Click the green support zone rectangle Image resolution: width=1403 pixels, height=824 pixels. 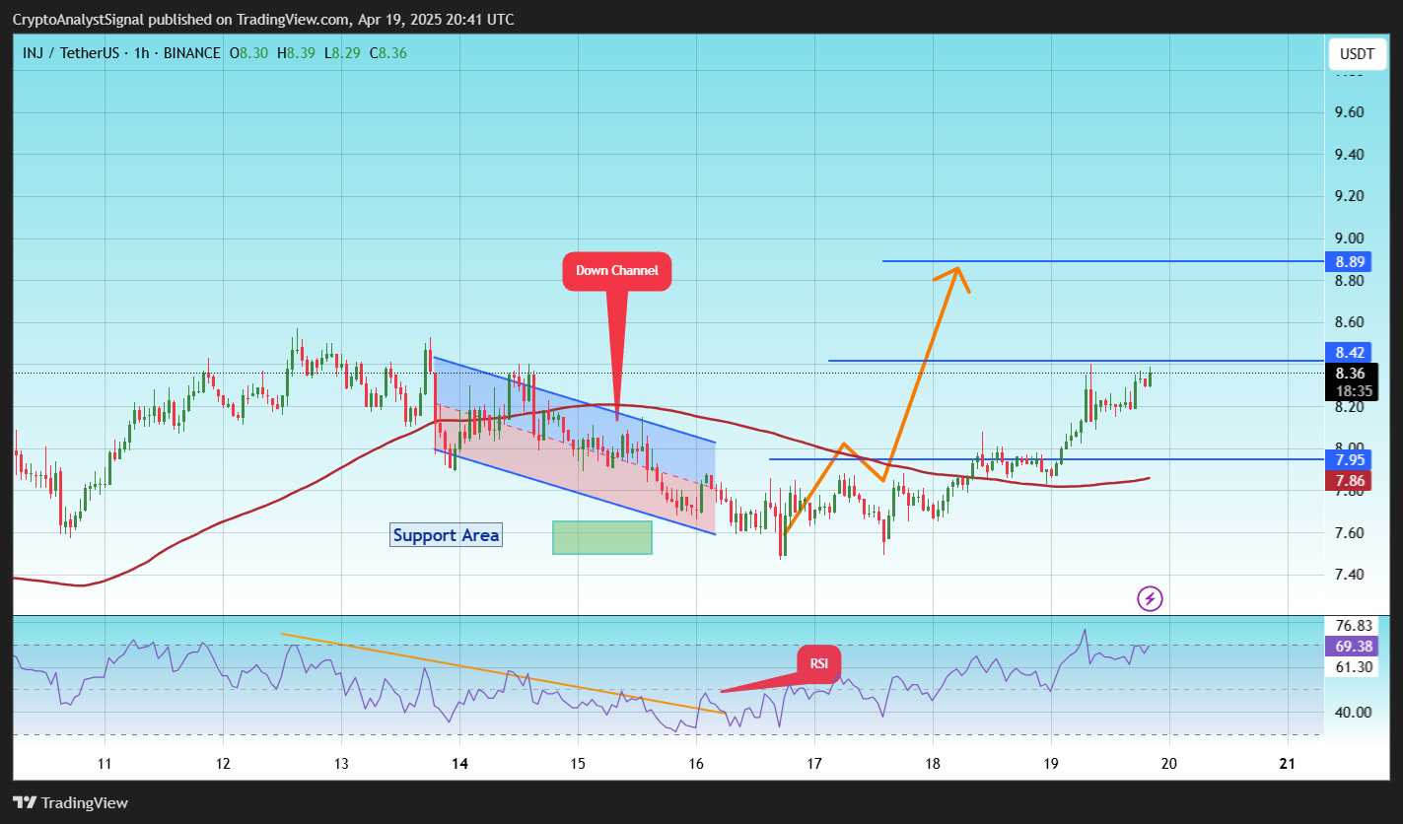602,537
